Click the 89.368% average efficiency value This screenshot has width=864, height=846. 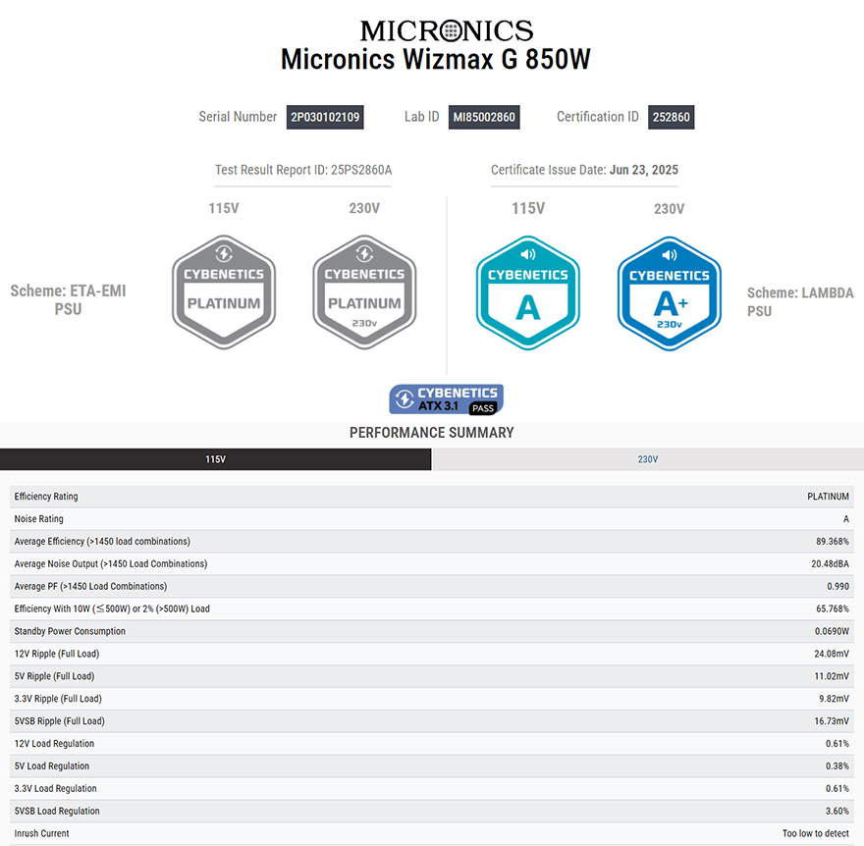tap(833, 542)
